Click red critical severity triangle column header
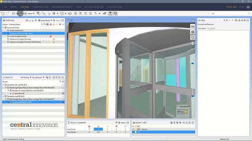252x141 pixels. point(51,24)
